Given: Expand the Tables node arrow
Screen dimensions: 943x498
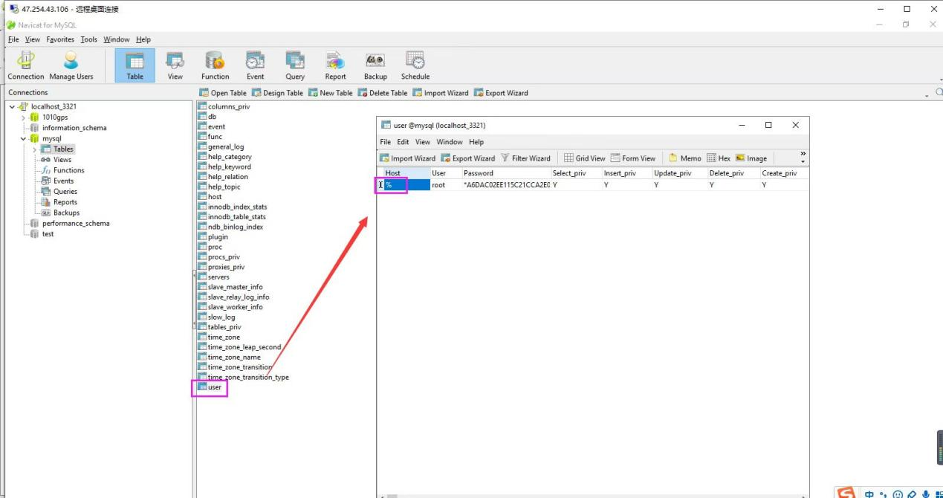Looking at the screenshot, I should [34, 149].
